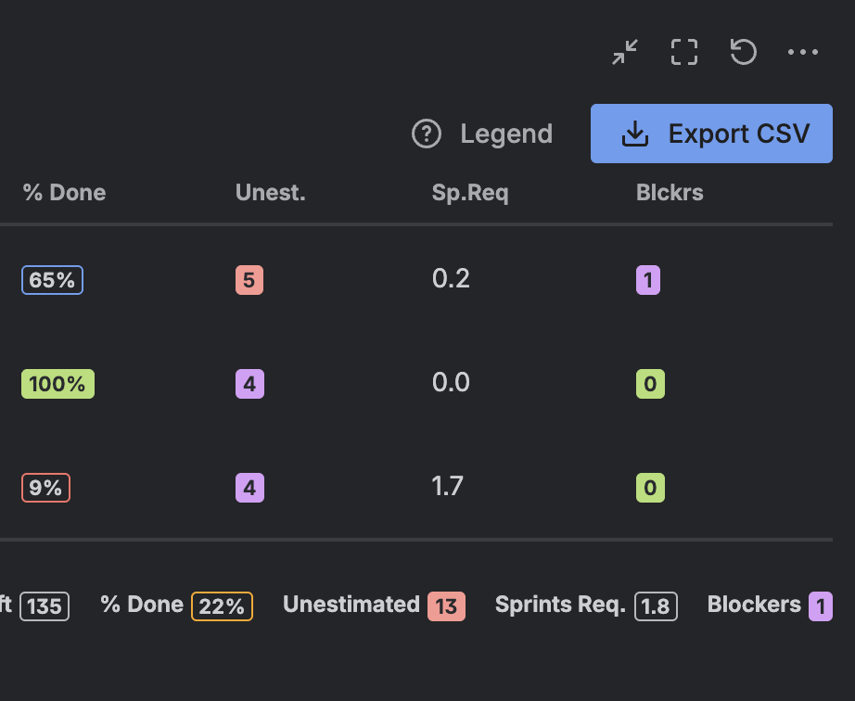Enter fullscreen mode with the frame icon
The height and width of the screenshot is (701, 855).
[683, 52]
